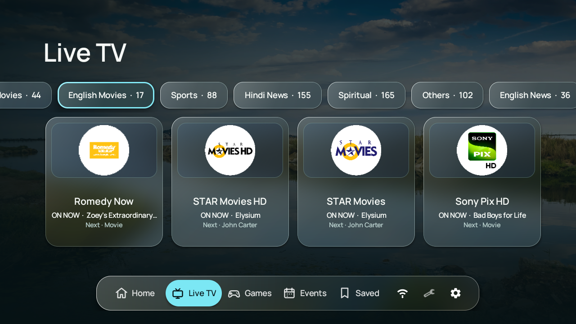Select the Sony Pix HD logo

coord(482,150)
